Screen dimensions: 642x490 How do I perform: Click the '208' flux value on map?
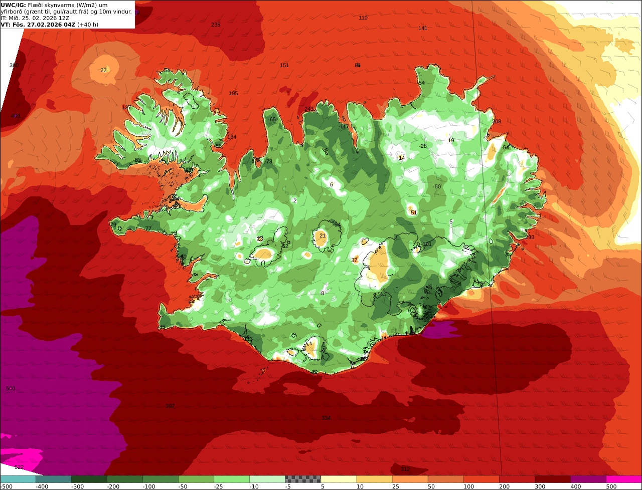point(497,121)
